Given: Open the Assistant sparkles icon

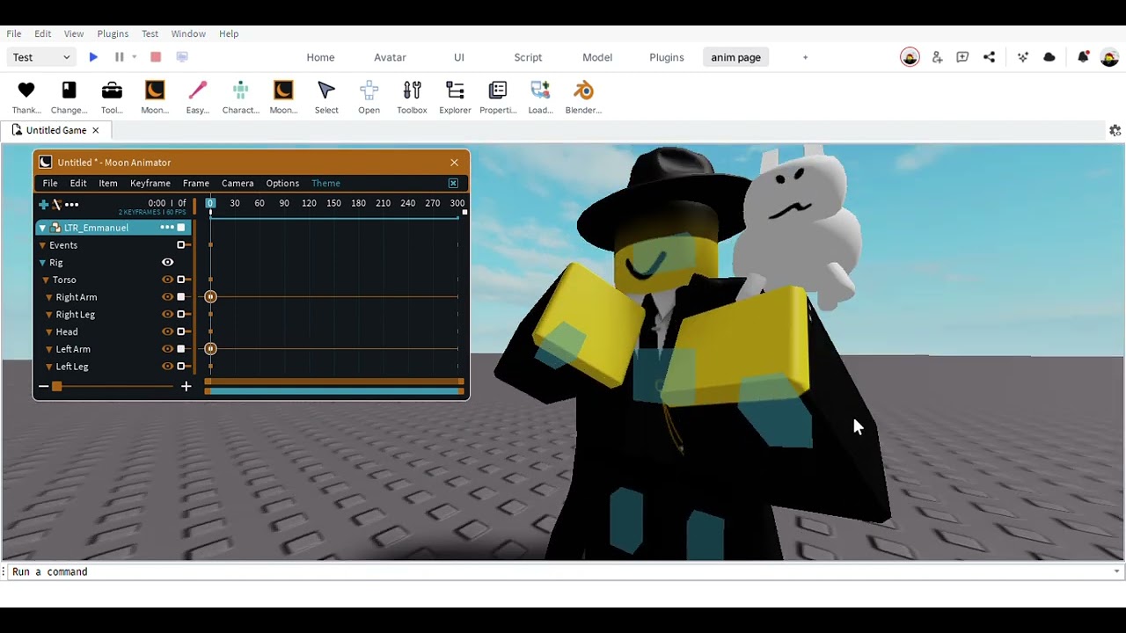Looking at the screenshot, I should click(1023, 57).
